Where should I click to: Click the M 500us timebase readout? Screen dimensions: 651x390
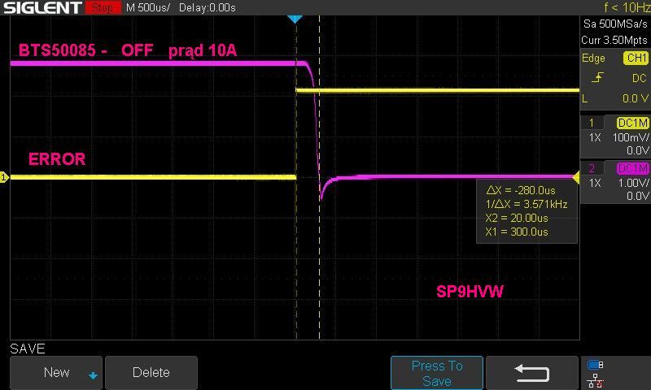point(148,8)
